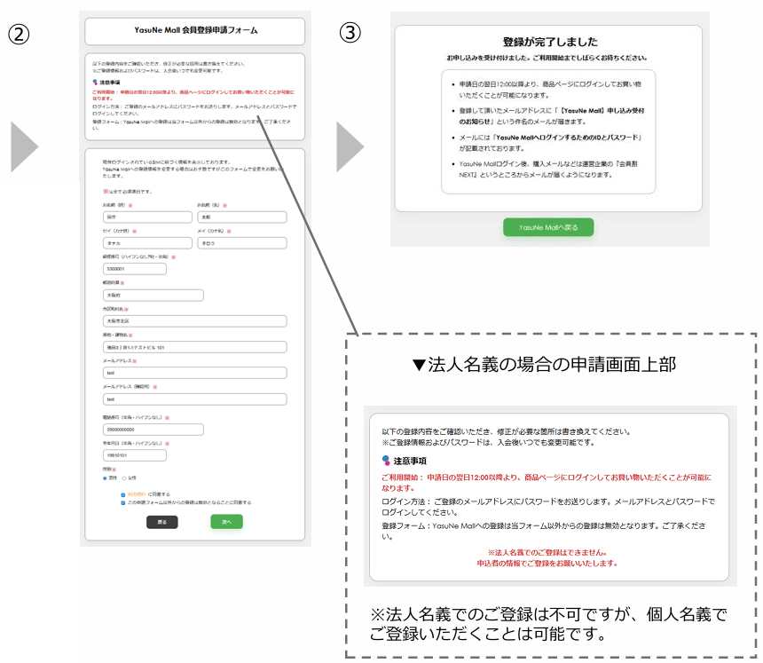Screen dimensions: 763x663
Task: Click the お名前（姓） field containing 田中
Action: (146, 217)
